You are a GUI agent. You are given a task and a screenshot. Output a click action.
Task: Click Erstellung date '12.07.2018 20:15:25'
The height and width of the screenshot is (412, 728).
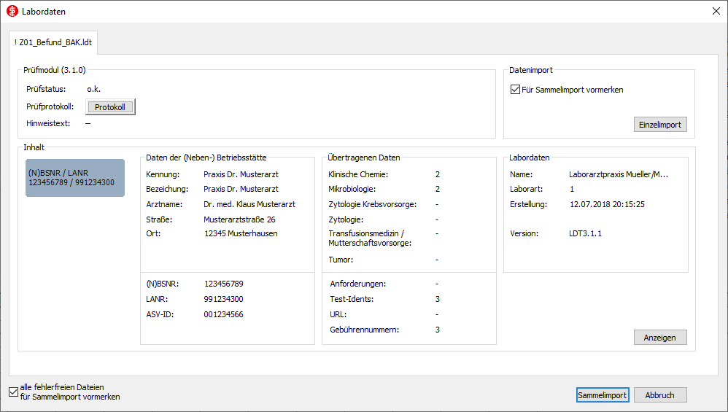pyautogui.click(x=607, y=204)
